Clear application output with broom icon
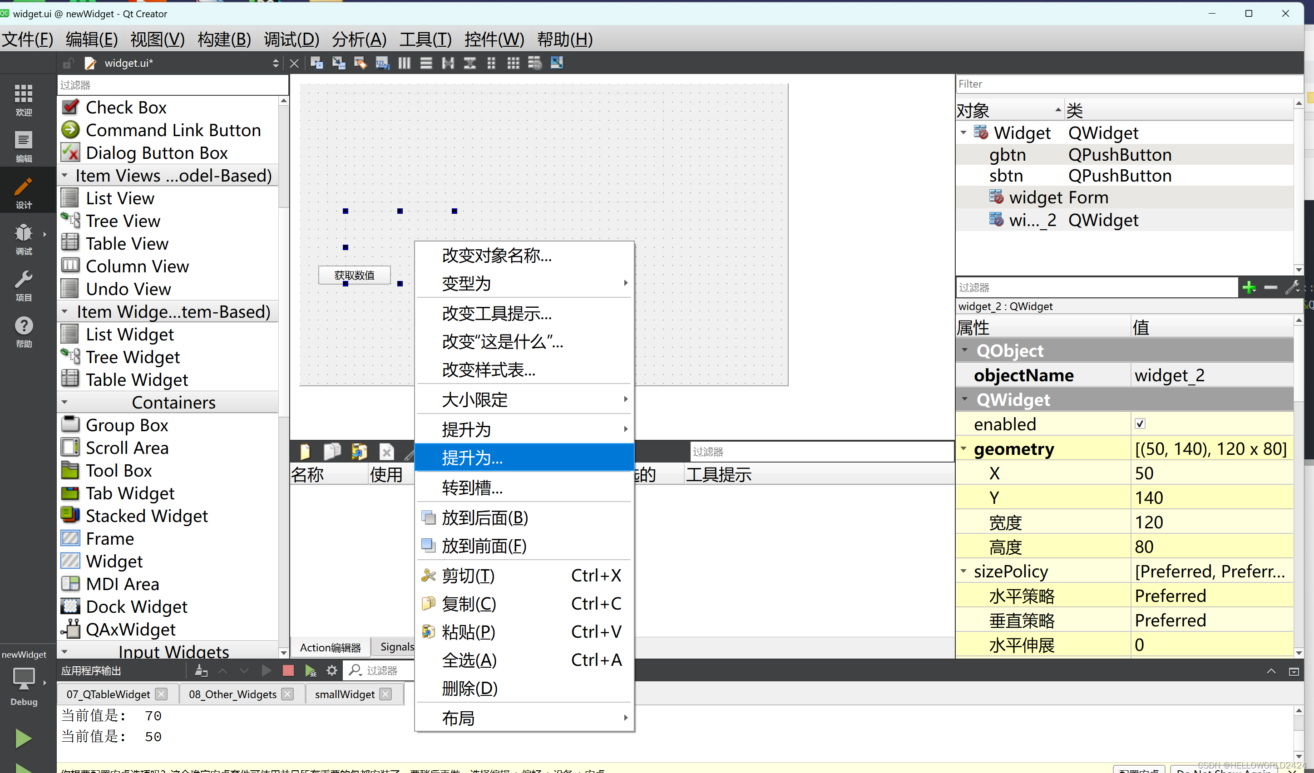The height and width of the screenshot is (773, 1314). click(x=201, y=670)
